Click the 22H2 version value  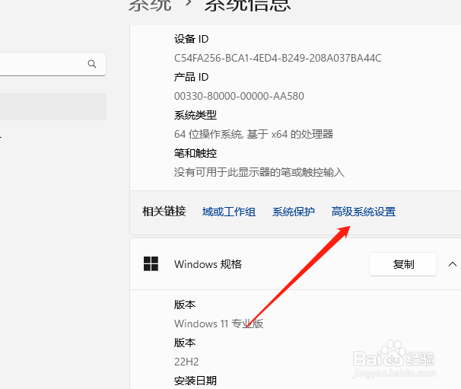[x=186, y=362]
